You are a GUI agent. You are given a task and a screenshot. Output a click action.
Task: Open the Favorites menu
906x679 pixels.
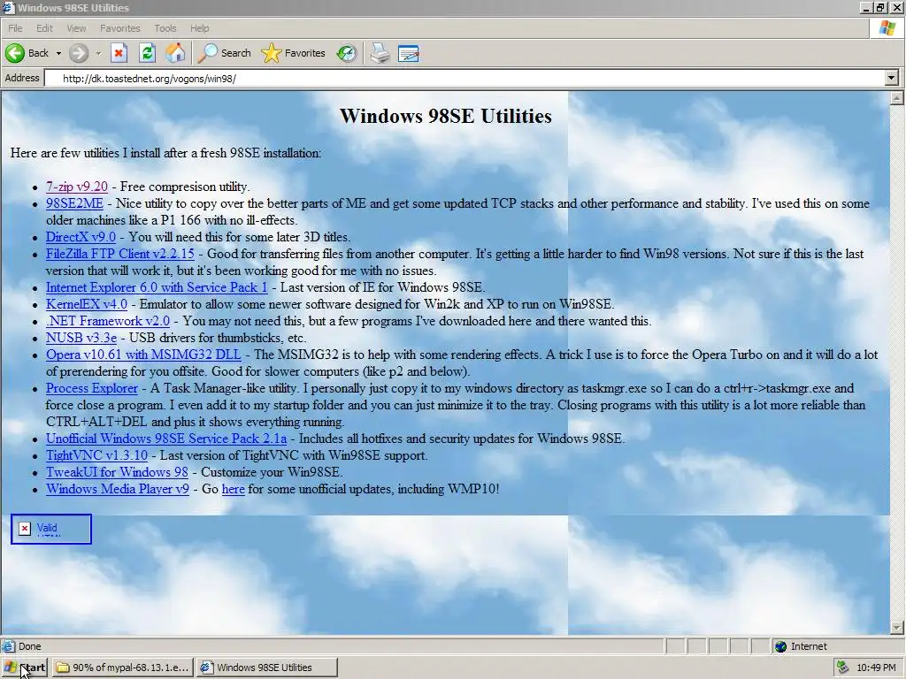coord(119,28)
